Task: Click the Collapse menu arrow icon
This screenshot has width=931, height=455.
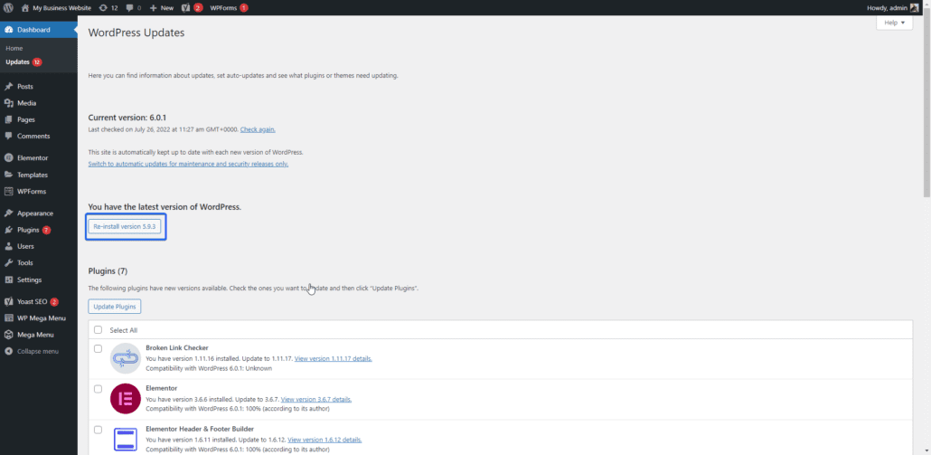Action: point(8,351)
